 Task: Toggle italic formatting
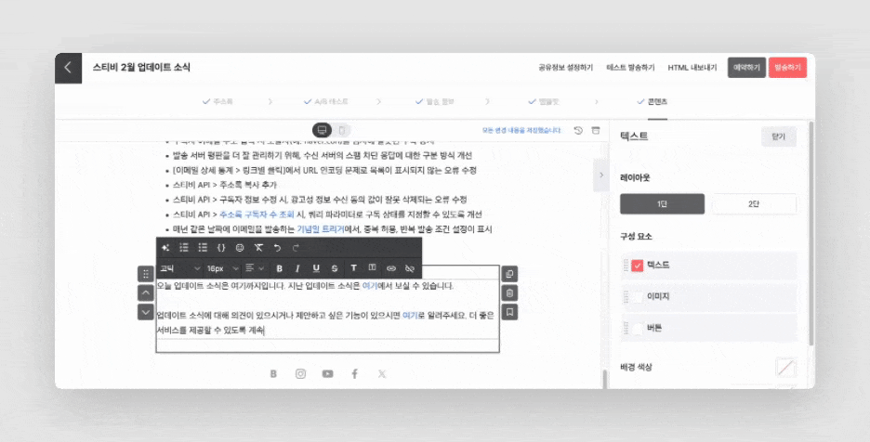(297, 268)
